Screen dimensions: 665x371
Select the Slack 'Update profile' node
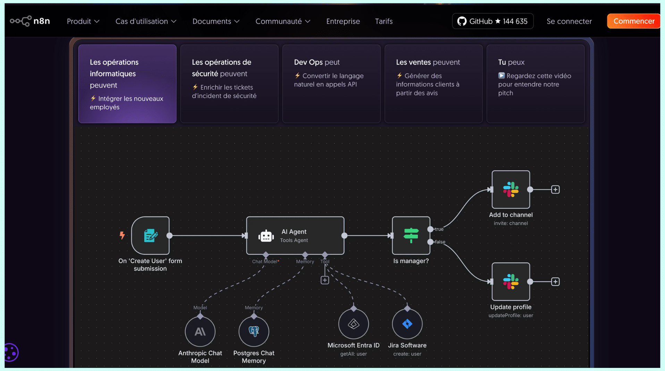pyautogui.click(x=511, y=281)
